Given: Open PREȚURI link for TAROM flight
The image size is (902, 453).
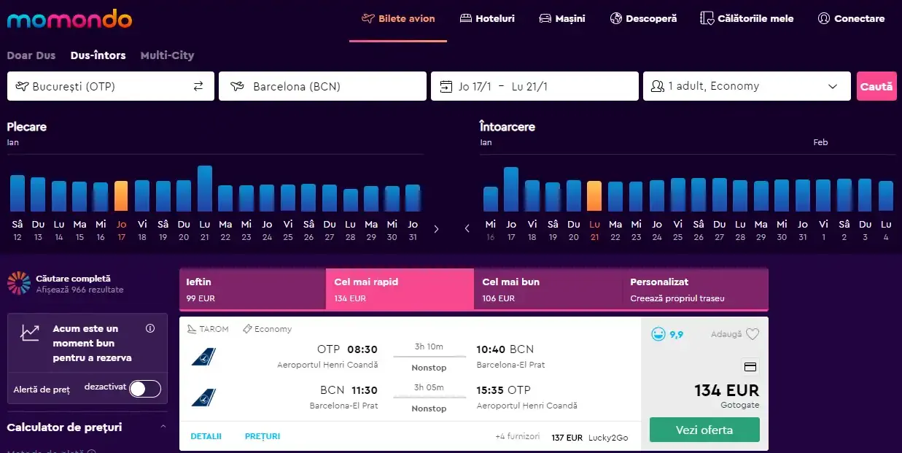Looking at the screenshot, I should [x=263, y=436].
